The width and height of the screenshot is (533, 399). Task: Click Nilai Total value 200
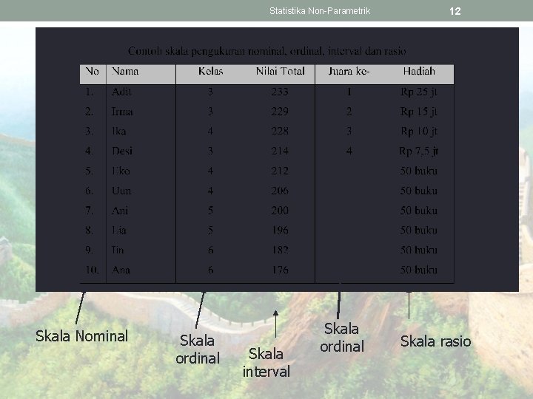tap(280, 211)
